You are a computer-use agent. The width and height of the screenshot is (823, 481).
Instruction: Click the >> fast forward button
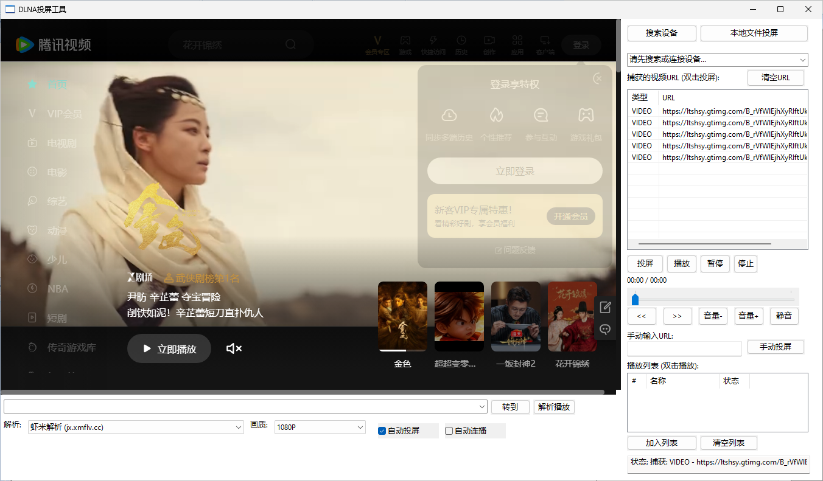(x=678, y=316)
